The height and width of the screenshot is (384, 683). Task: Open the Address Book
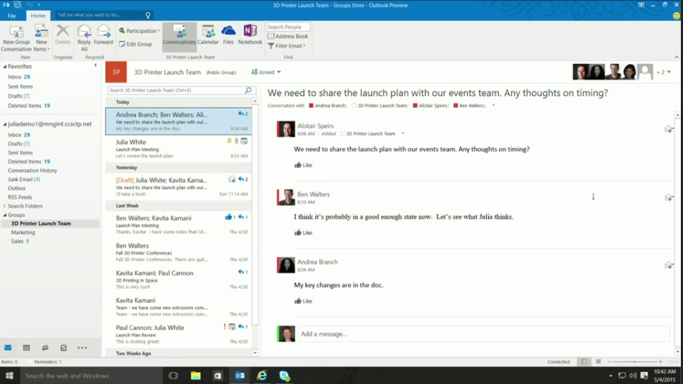coord(288,36)
